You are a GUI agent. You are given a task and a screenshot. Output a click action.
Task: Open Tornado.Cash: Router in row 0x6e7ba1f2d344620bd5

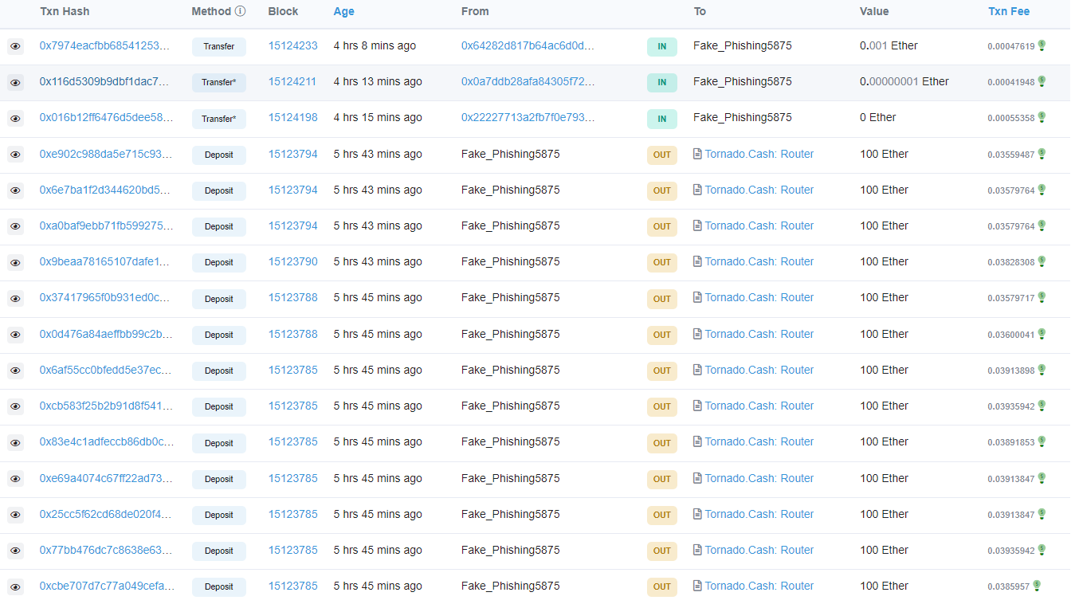(759, 190)
